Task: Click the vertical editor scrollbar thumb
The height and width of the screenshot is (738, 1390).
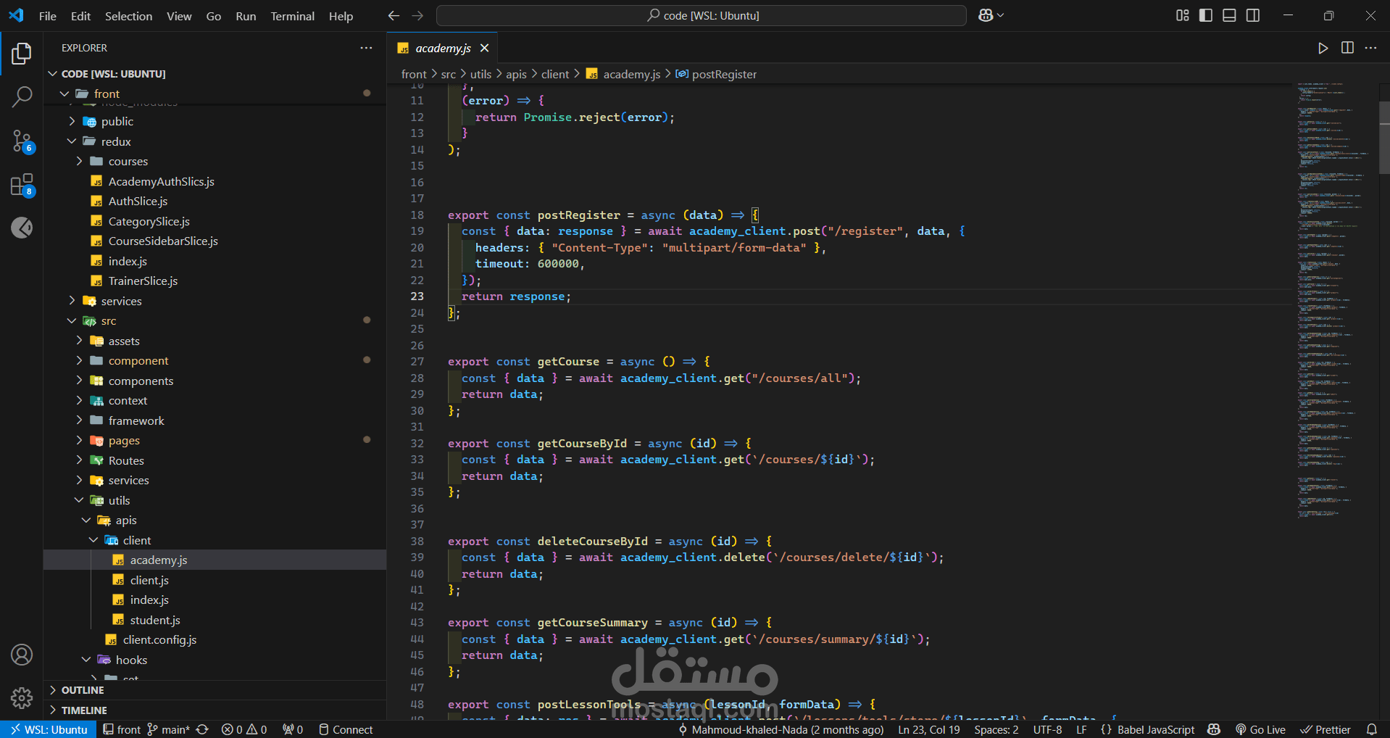Action: (x=1384, y=138)
